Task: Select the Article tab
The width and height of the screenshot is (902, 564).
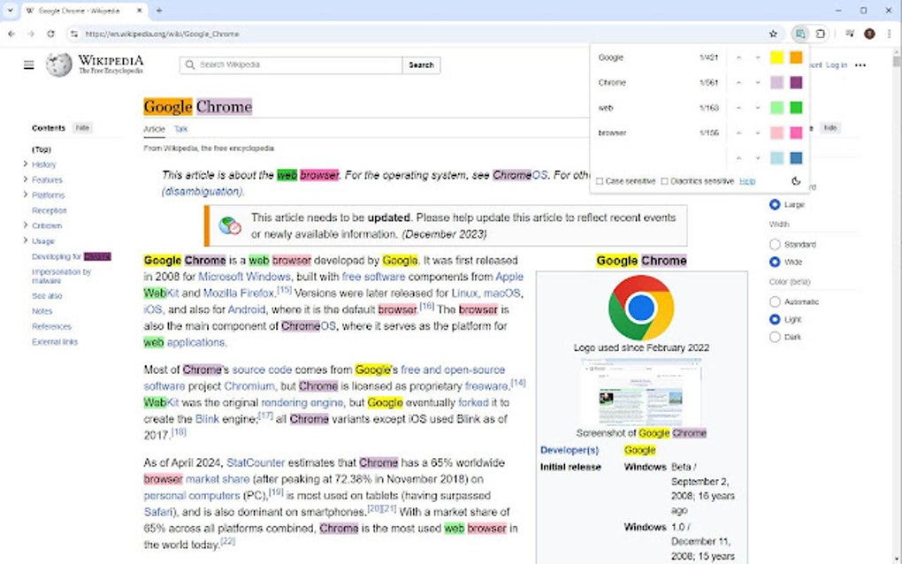Action: (x=154, y=128)
